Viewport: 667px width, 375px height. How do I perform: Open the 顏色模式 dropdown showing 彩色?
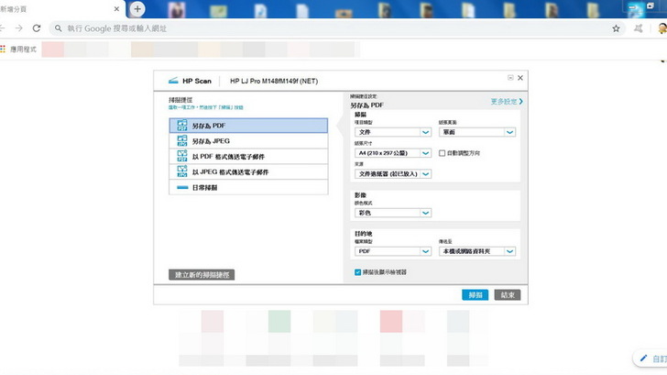point(392,213)
